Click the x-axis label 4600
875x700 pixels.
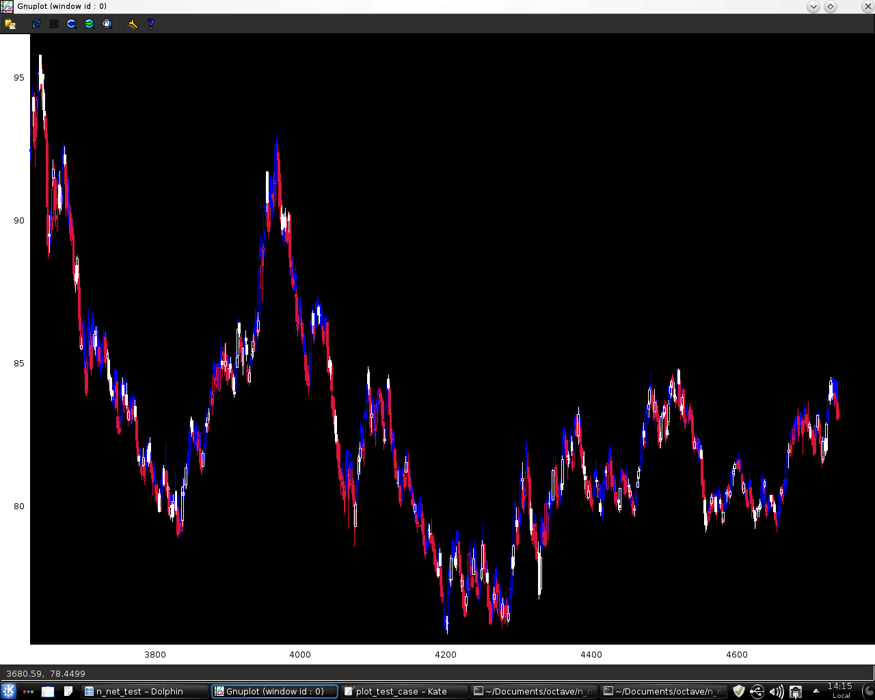(737, 654)
